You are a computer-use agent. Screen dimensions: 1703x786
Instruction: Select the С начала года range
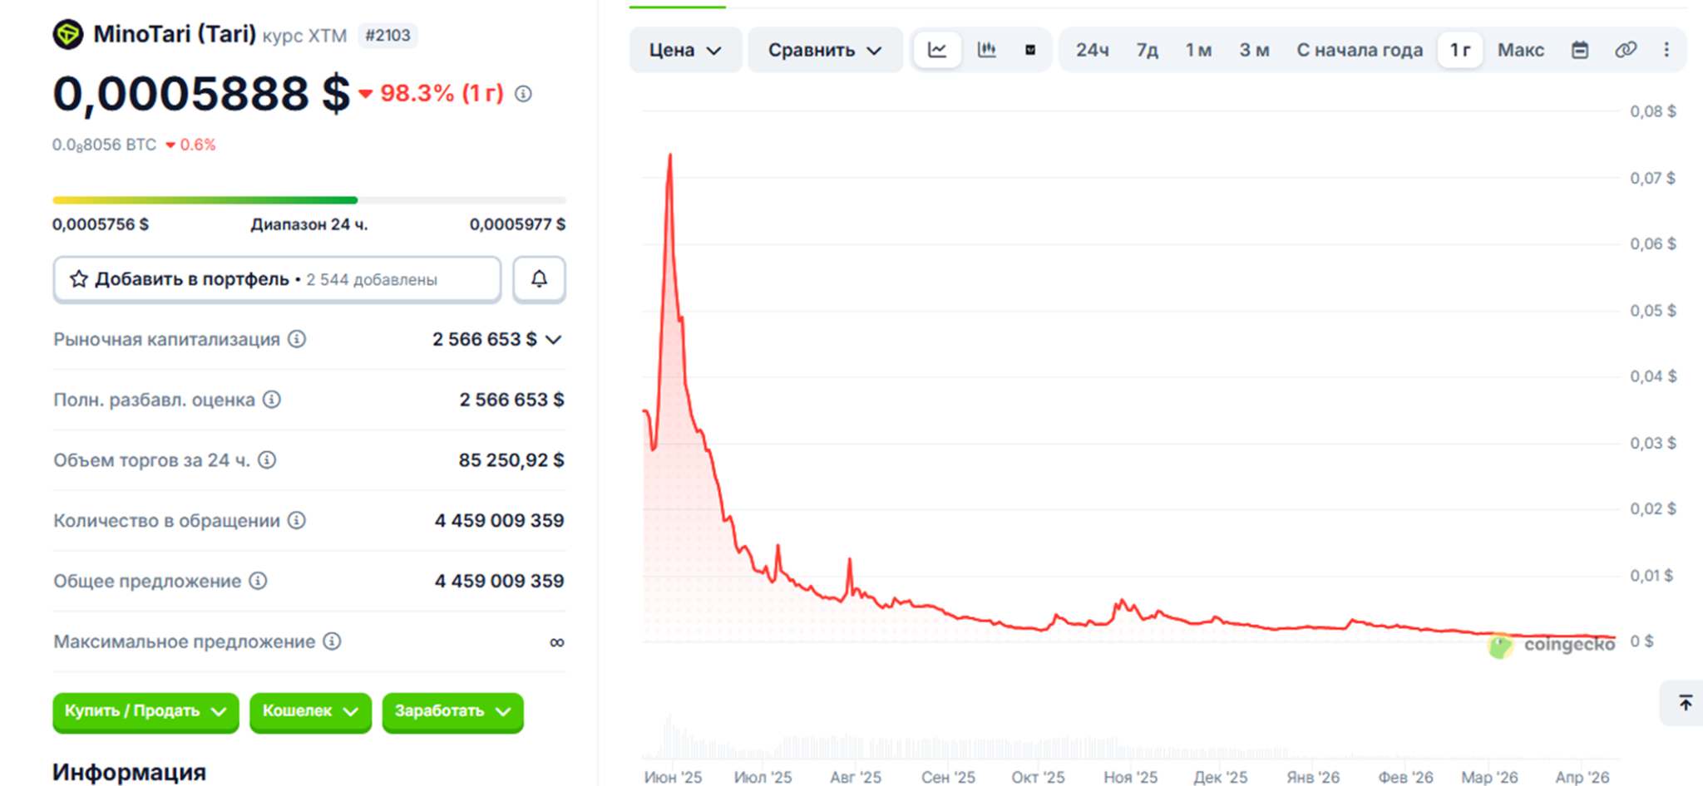click(1360, 50)
